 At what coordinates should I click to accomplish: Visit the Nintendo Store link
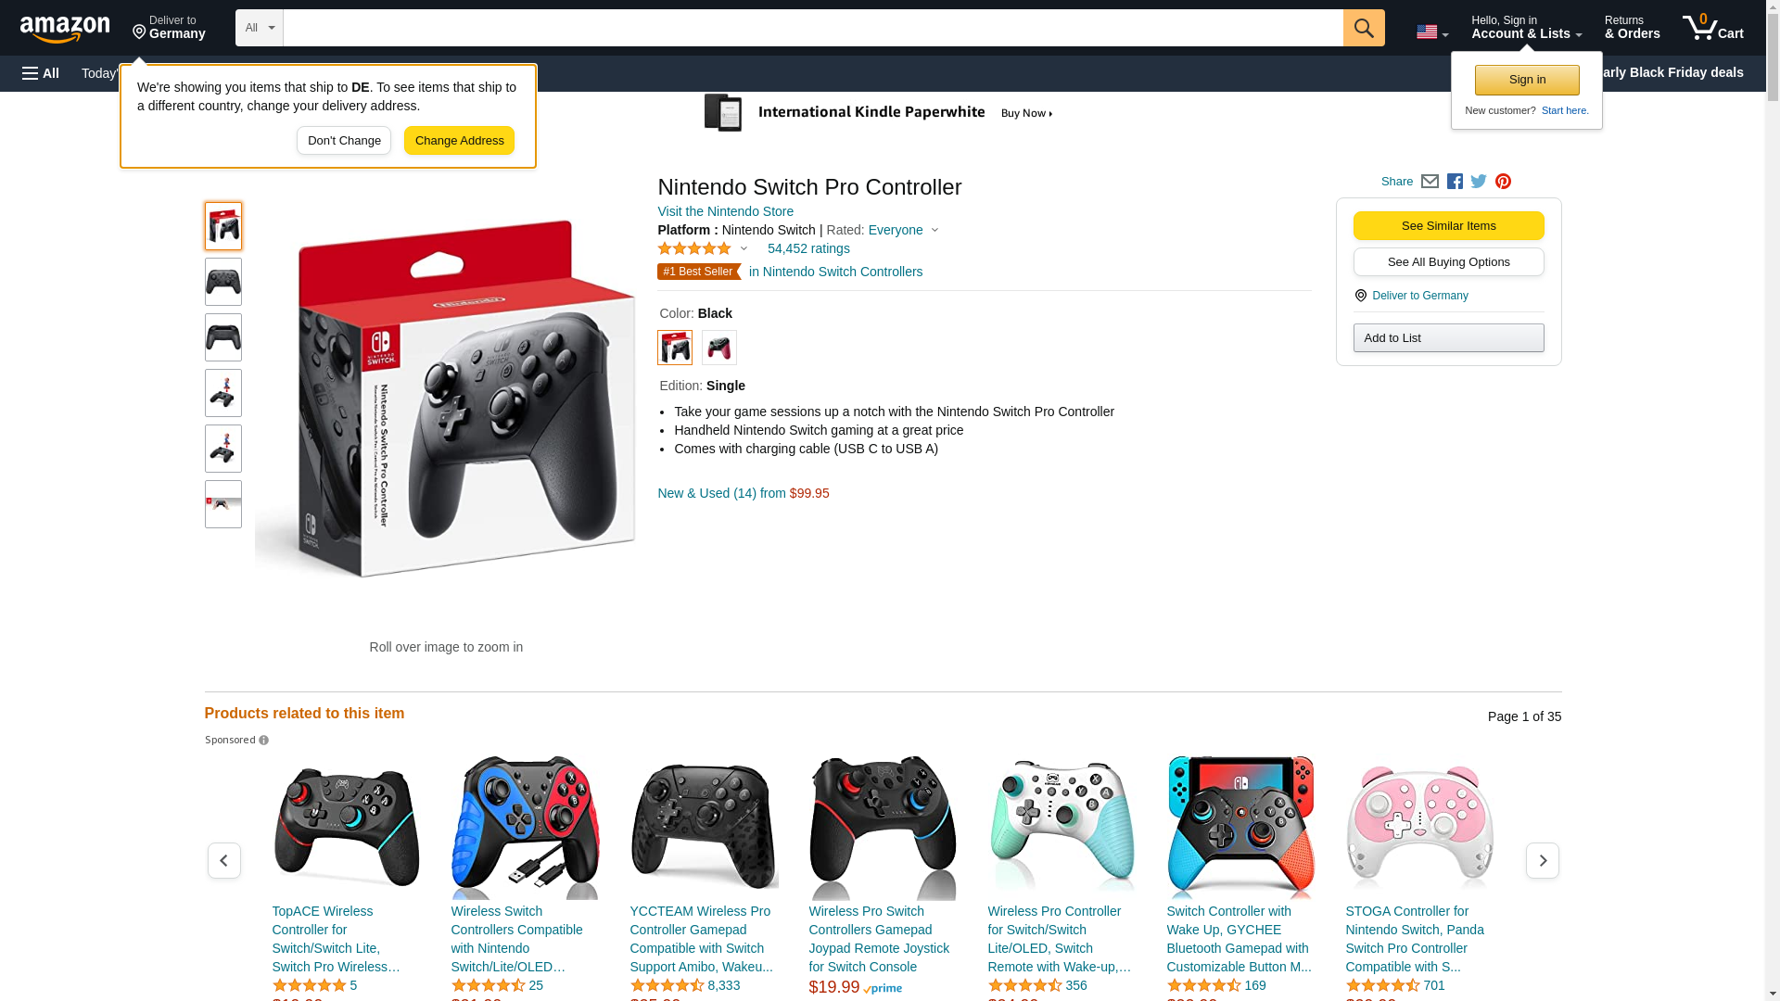[x=725, y=211]
